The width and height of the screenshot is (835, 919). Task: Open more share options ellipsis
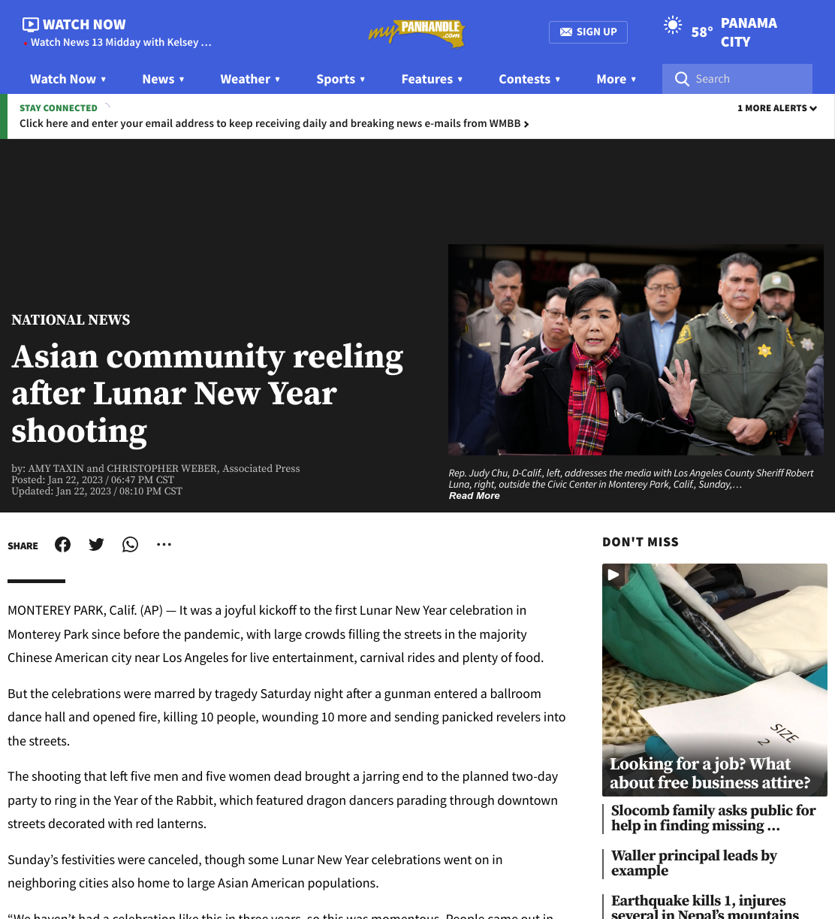click(x=164, y=545)
